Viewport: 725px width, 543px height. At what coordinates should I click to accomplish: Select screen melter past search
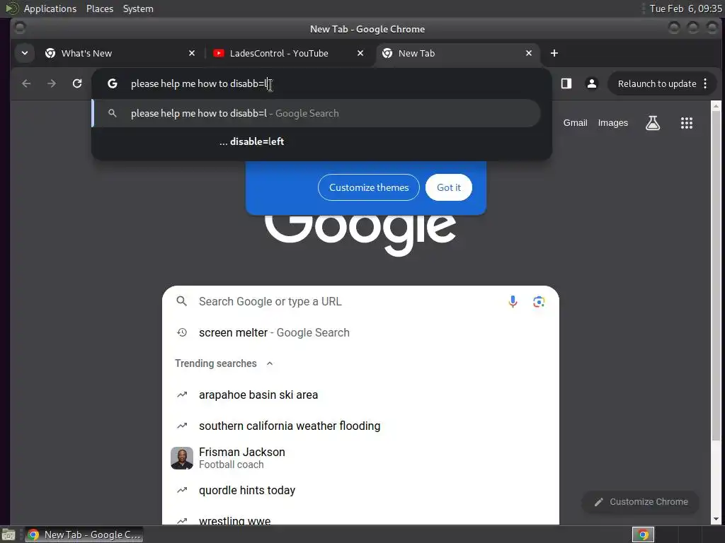click(360, 332)
